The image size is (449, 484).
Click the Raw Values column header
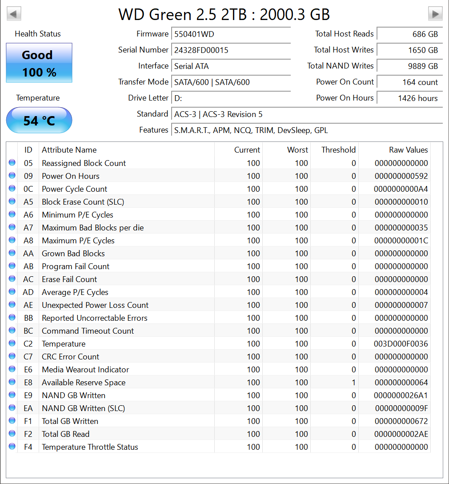click(x=394, y=150)
